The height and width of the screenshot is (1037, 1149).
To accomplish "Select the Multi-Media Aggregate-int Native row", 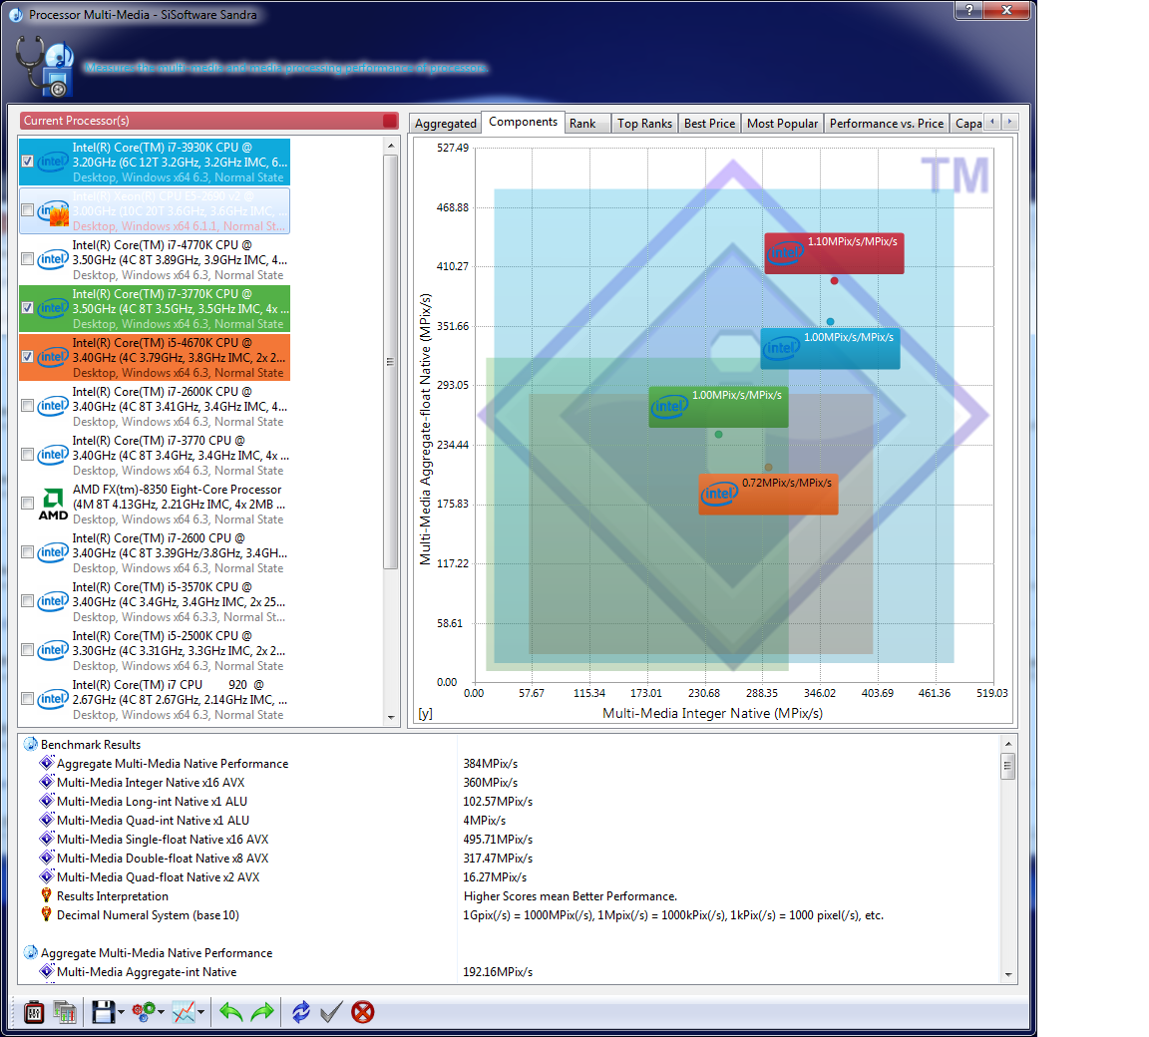I will pos(510,972).
